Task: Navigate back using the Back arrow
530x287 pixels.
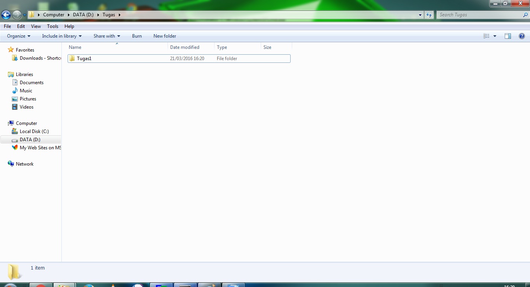Action: (6, 14)
